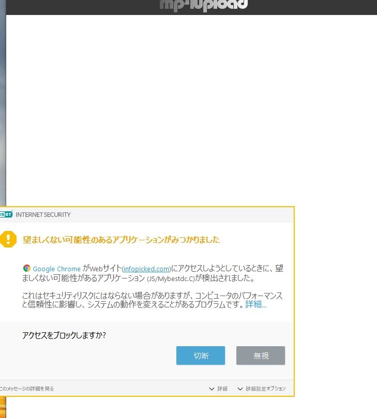Click the 望ましくない可能性のあるアプリケーション alert heading
This screenshot has height=418, width=377.
121,240
